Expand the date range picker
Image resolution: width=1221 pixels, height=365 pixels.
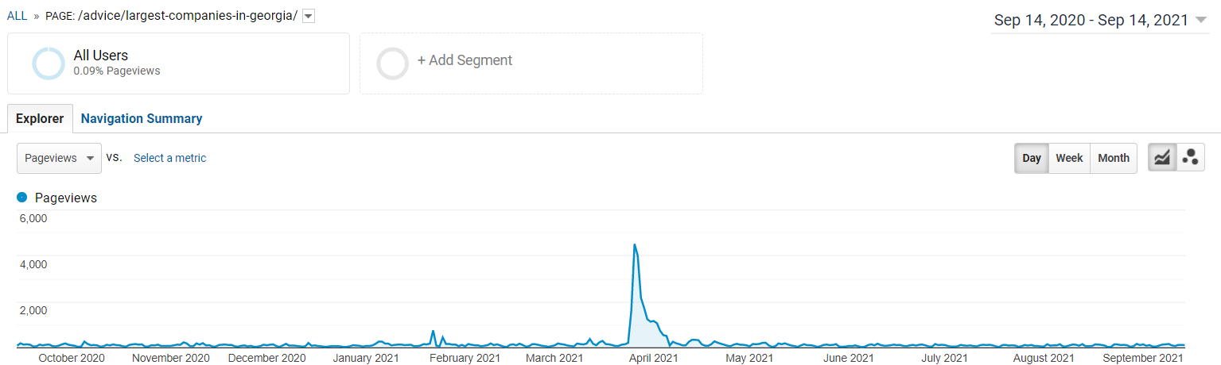point(1201,21)
